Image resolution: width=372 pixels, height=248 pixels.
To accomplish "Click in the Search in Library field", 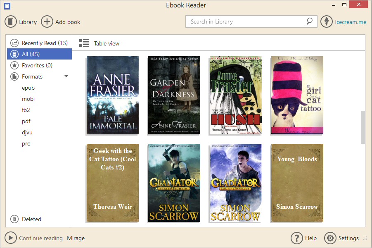I will point(246,21).
